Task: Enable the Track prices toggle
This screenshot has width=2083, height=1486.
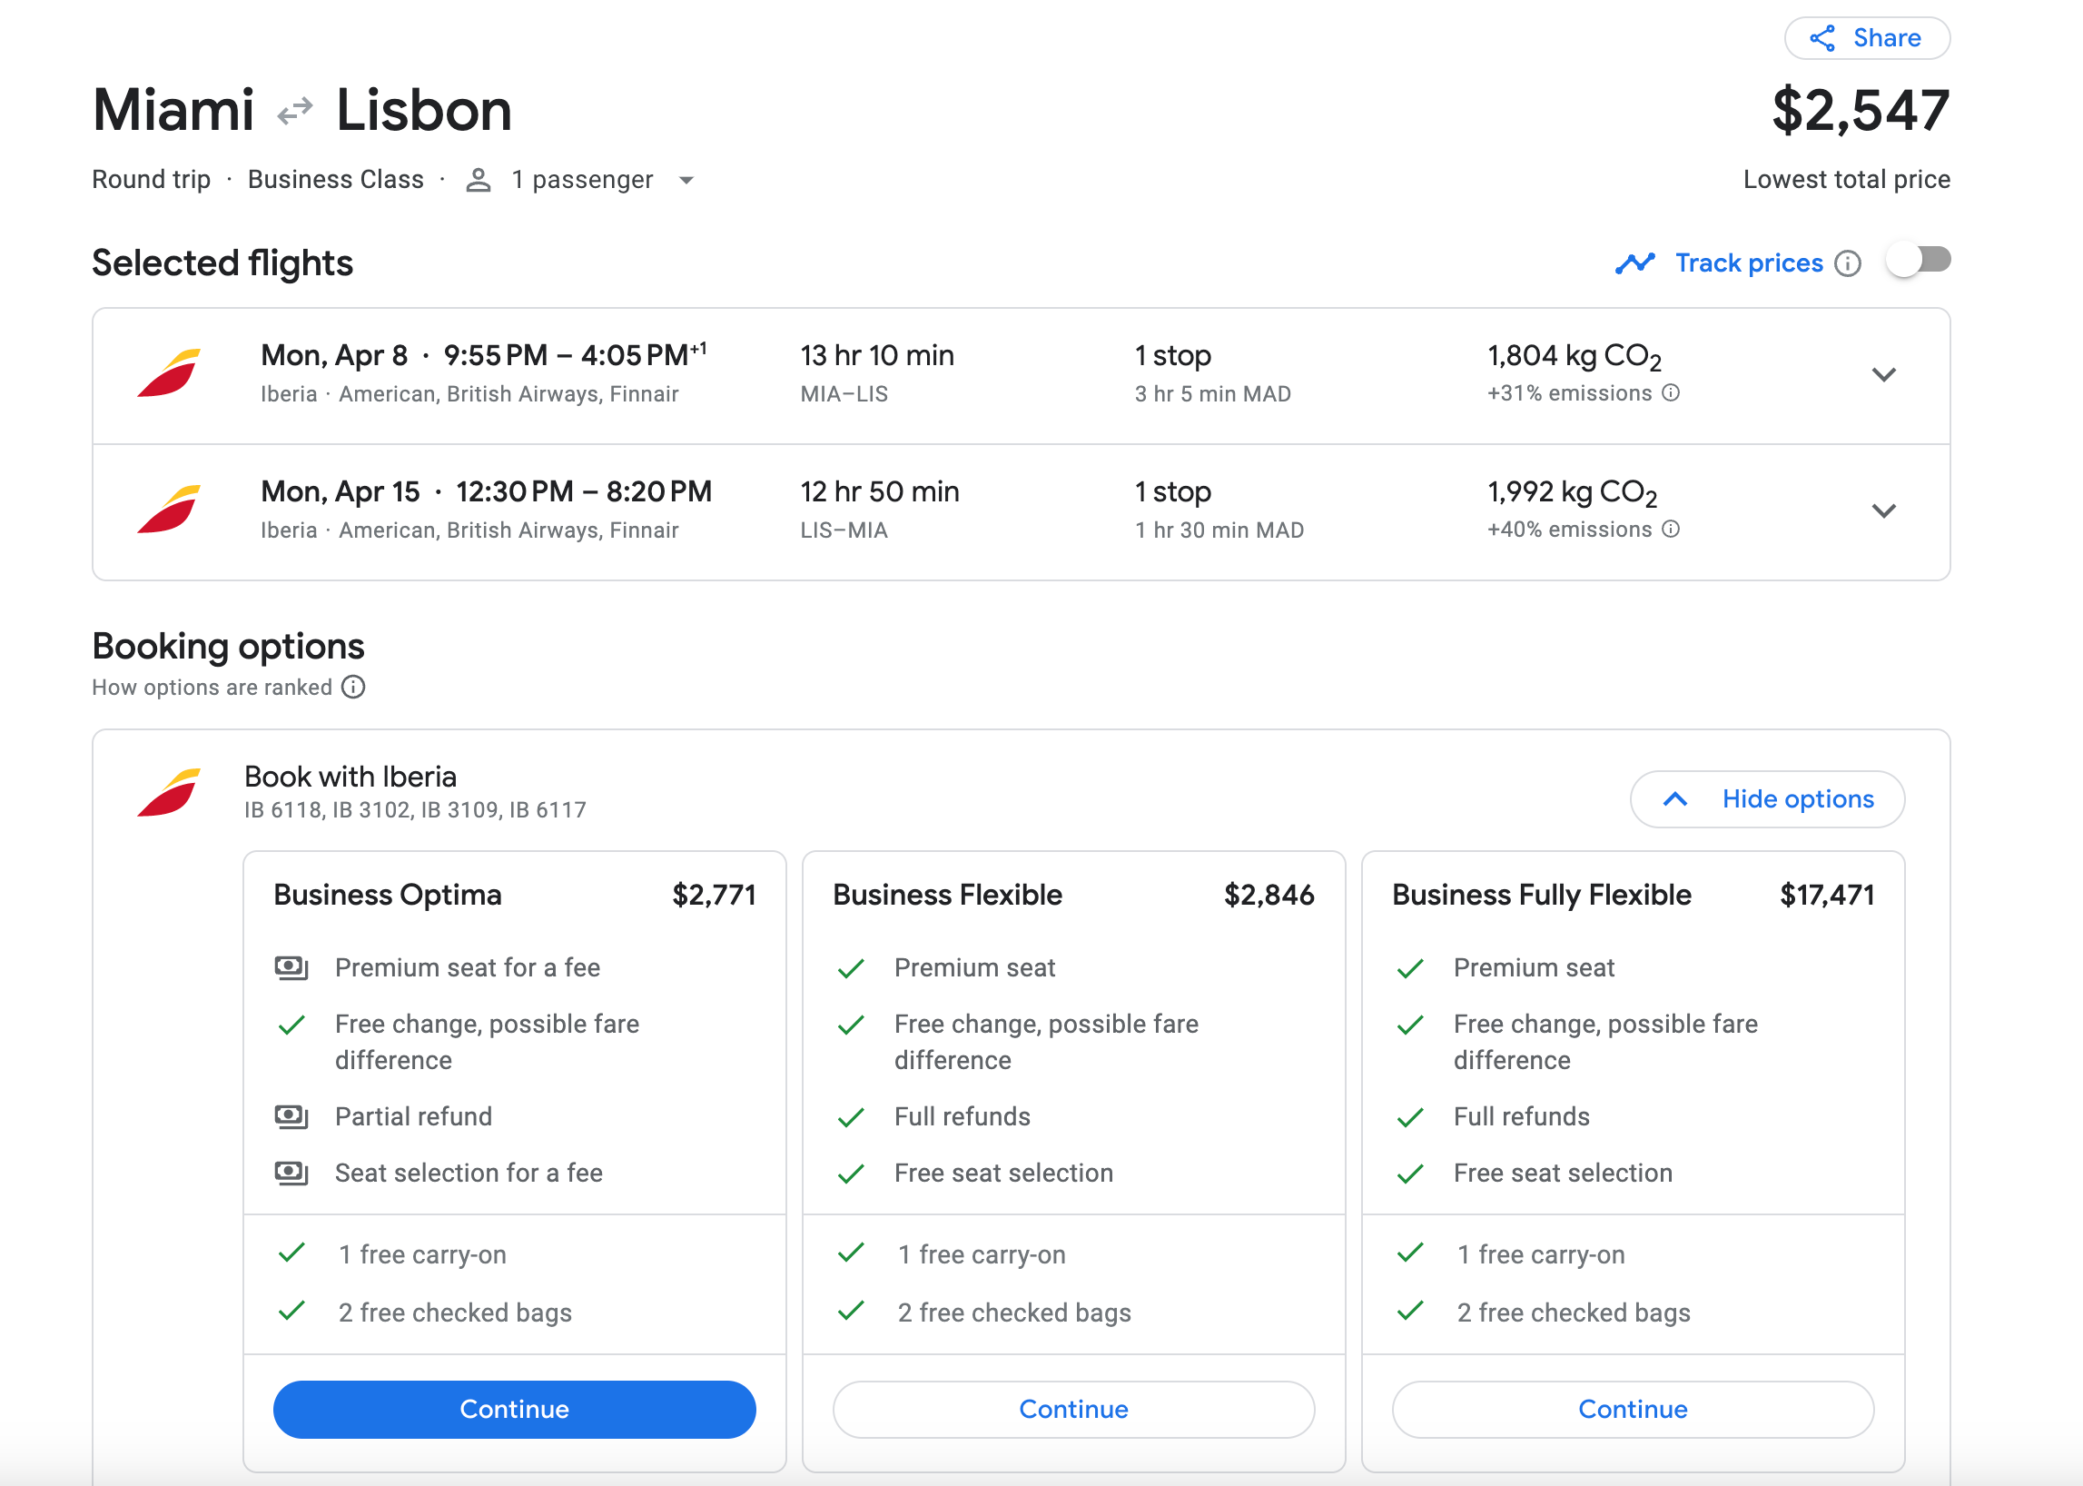Action: (x=1920, y=261)
